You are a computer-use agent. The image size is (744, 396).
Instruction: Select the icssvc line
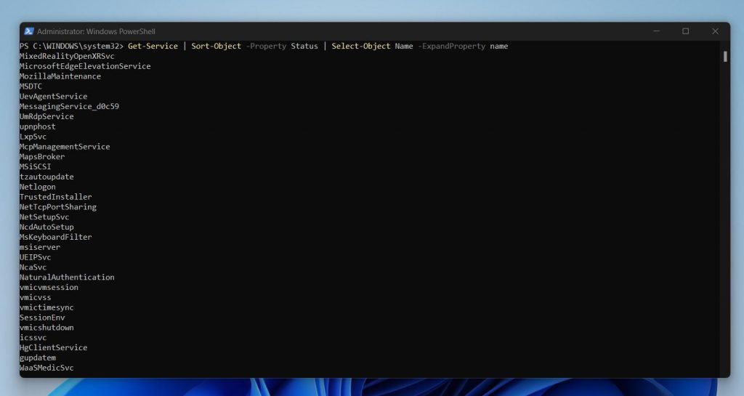pyautogui.click(x=33, y=338)
